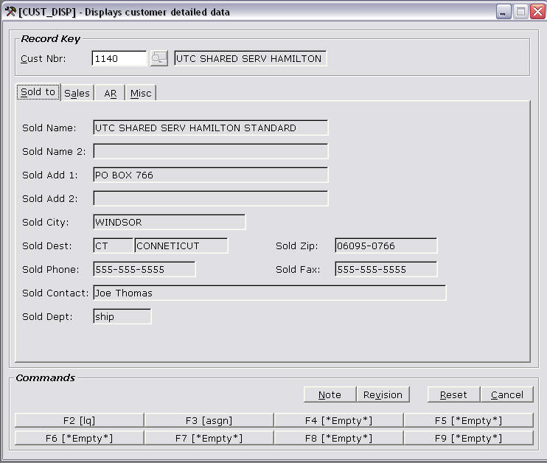This screenshot has width=547, height=463.
Task: Click the Sold Name field
Action: click(210, 128)
